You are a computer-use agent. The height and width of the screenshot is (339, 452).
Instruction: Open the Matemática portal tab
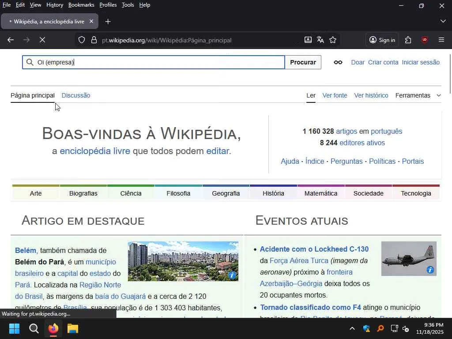pyautogui.click(x=321, y=193)
